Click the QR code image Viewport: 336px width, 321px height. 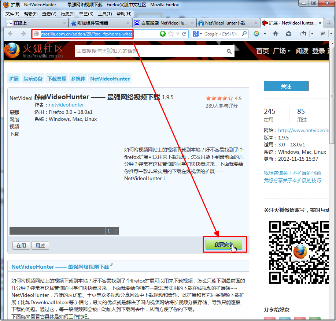[x=299, y=252]
